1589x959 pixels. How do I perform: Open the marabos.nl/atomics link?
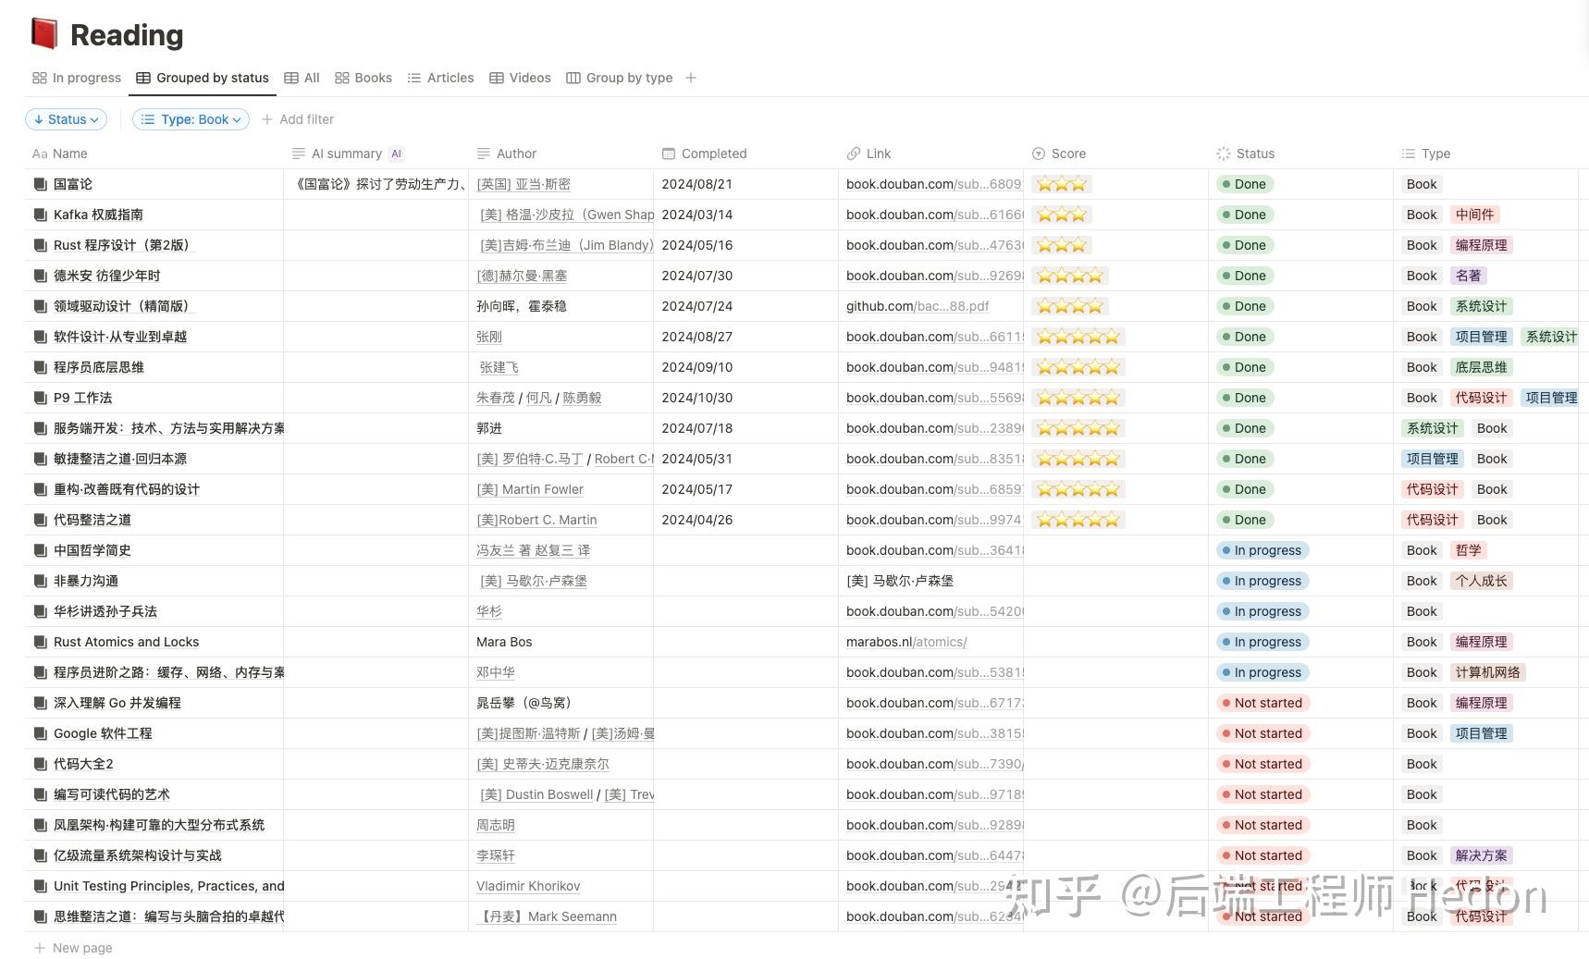click(x=906, y=642)
